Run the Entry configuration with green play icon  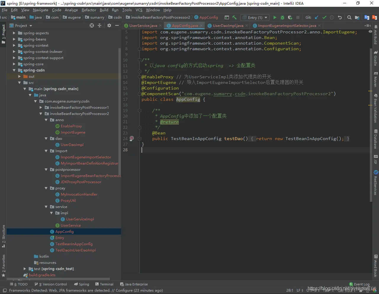pyautogui.click(x=275, y=17)
